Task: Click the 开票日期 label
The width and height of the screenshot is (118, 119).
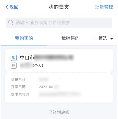Action: (x=18, y=87)
